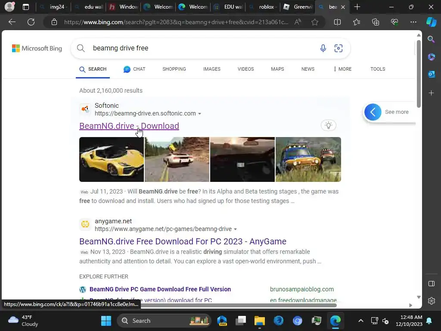Switch to CHAT tab
This screenshot has width=441, height=331.
point(134,69)
